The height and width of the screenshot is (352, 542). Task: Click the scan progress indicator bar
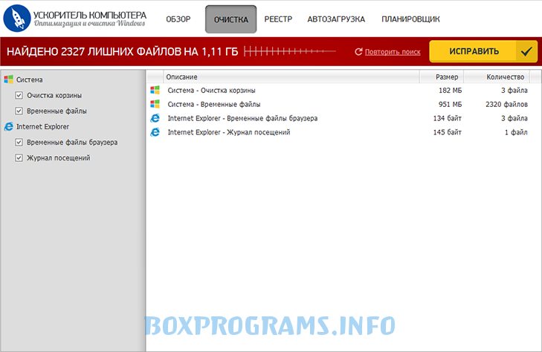[x=290, y=51]
